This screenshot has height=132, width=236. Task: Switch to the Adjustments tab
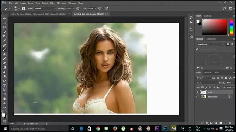pos(211,39)
